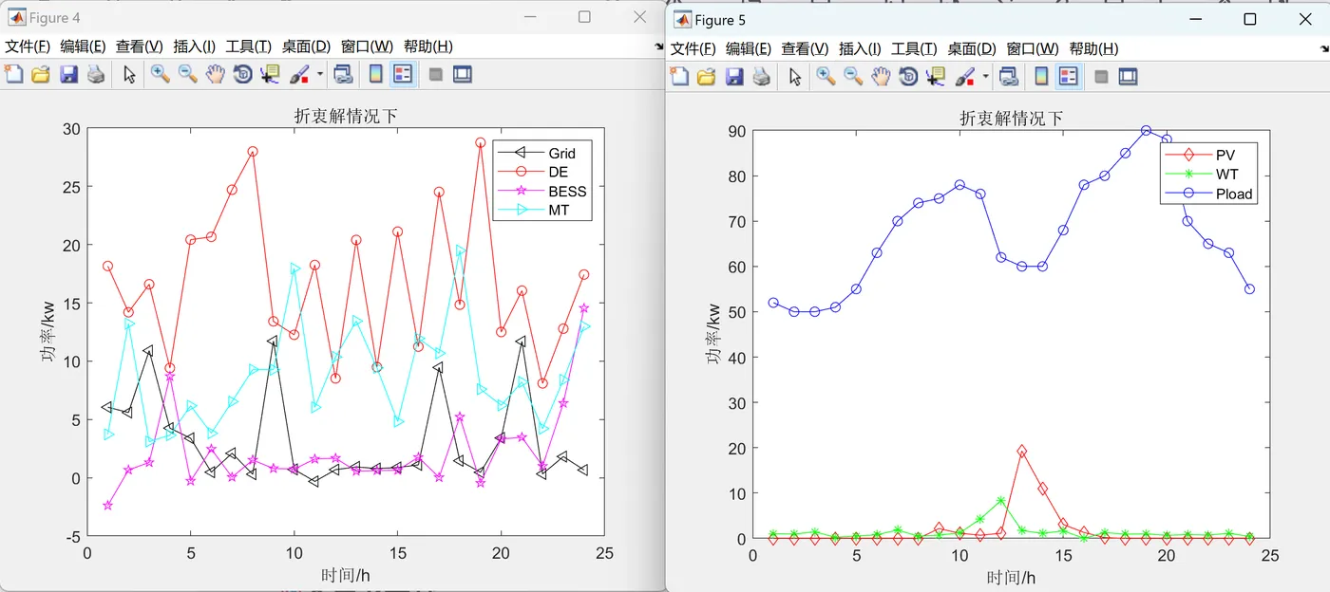1330x592 pixels.
Task: Select Zoom Out tool in Figure 4
Action: click(188, 74)
